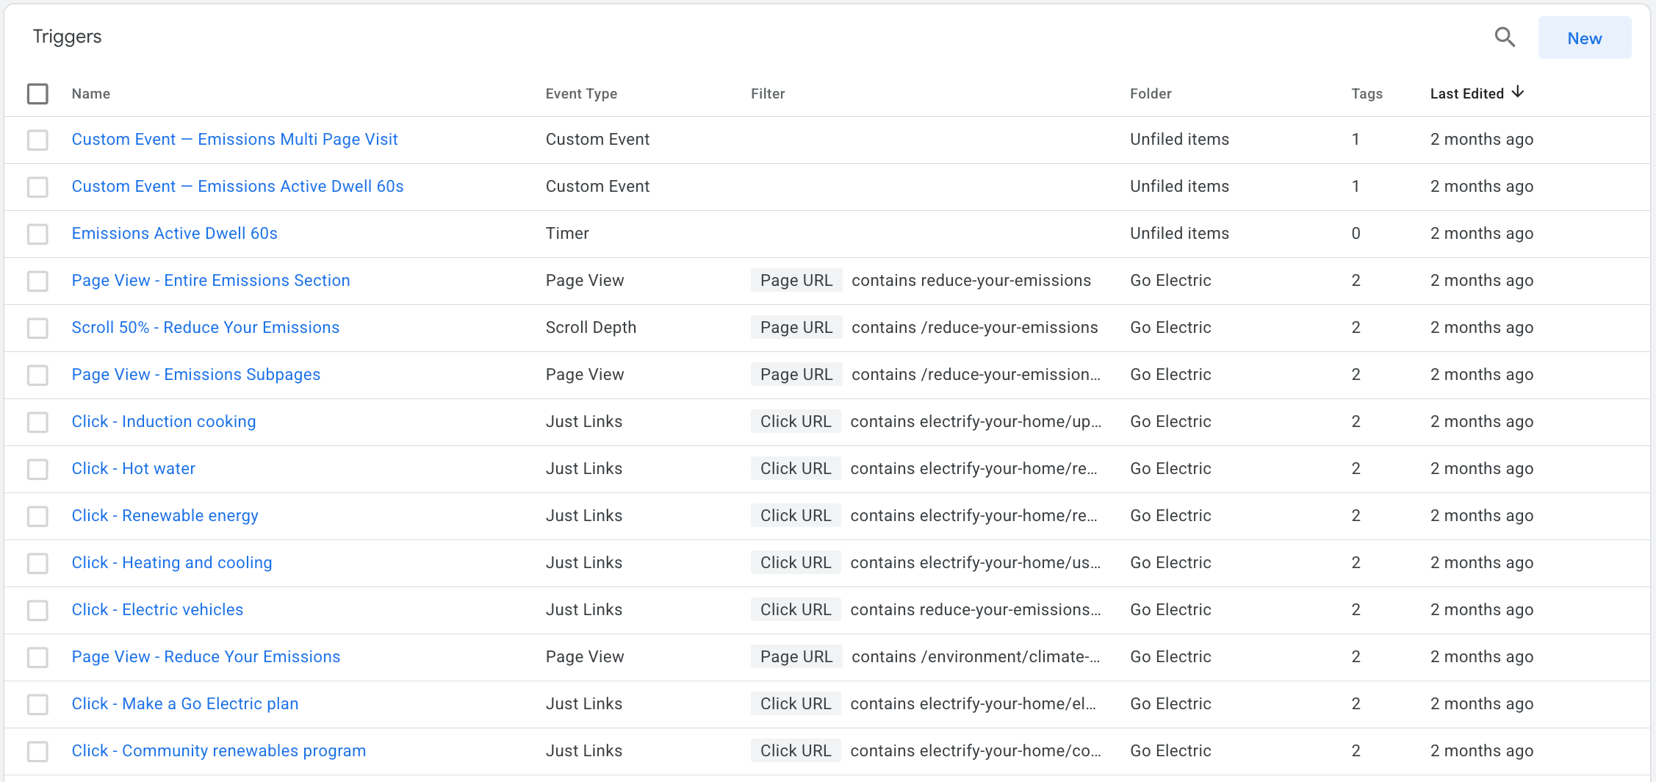Tick the Click - Hot water checkbox

[x=37, y=469]
